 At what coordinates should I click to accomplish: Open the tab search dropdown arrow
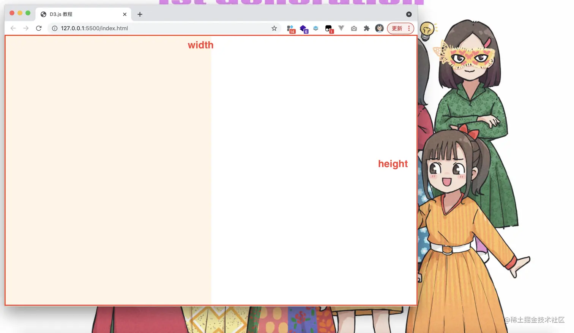pyautogui.click(x=409, y=14)
